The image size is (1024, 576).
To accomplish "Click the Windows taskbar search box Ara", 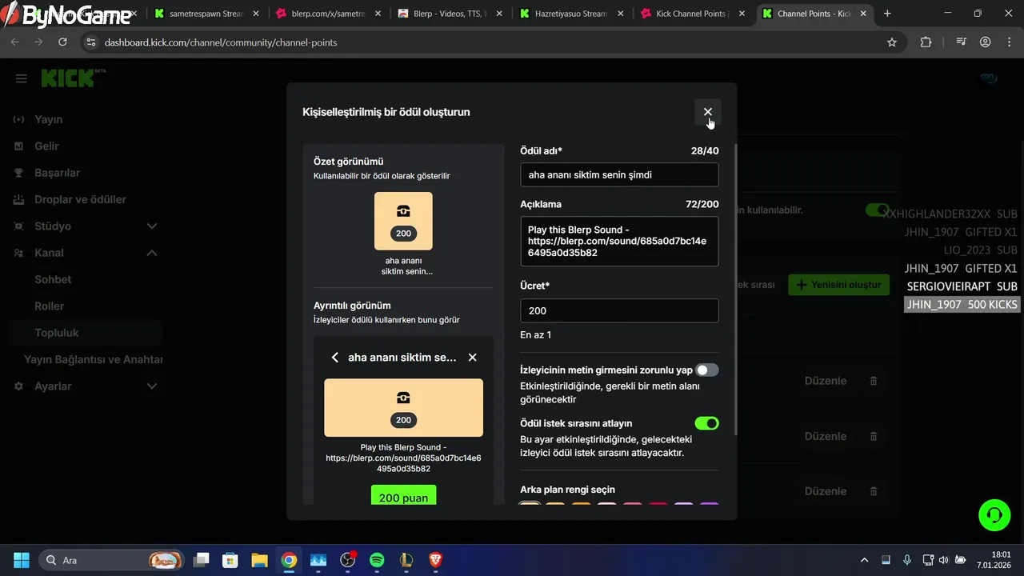I will pyautogui.click(x=112, y=560).
